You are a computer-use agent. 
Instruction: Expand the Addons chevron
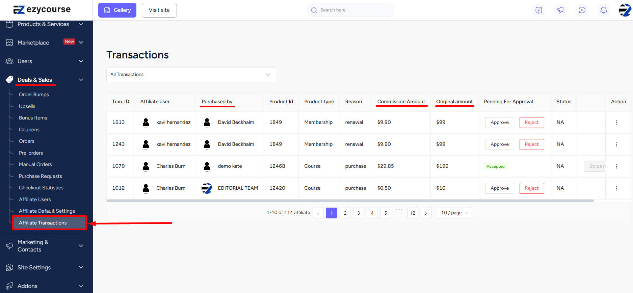[x=81, y=286]
